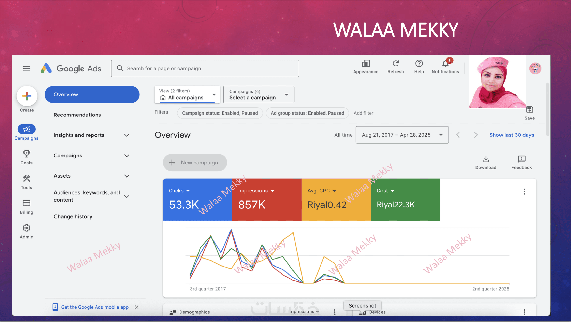
Task: Click the Add filter button
Action: [363, 113]
